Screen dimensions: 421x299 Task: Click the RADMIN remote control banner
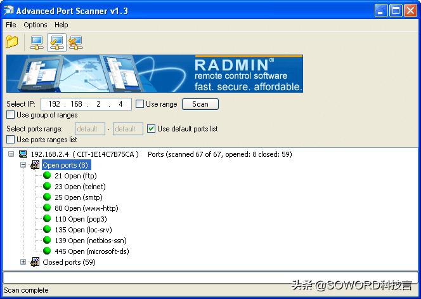[155, 74]
